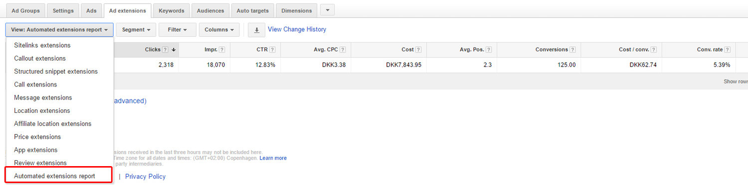Switch to the Settings tab
This screenshot has height=185, width=748.
click(63, 10)
